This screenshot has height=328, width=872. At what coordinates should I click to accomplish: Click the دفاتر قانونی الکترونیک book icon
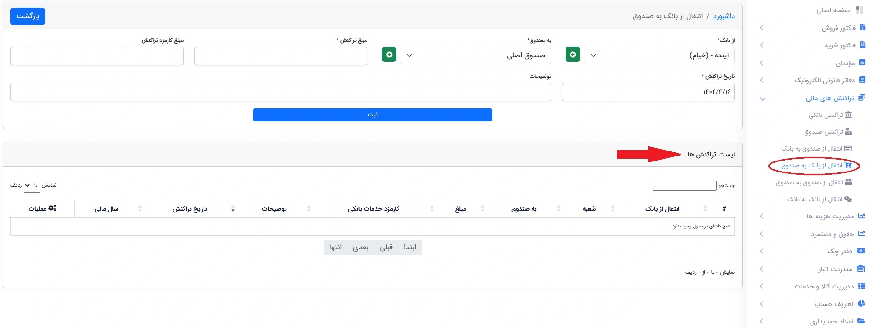point(862,80)
